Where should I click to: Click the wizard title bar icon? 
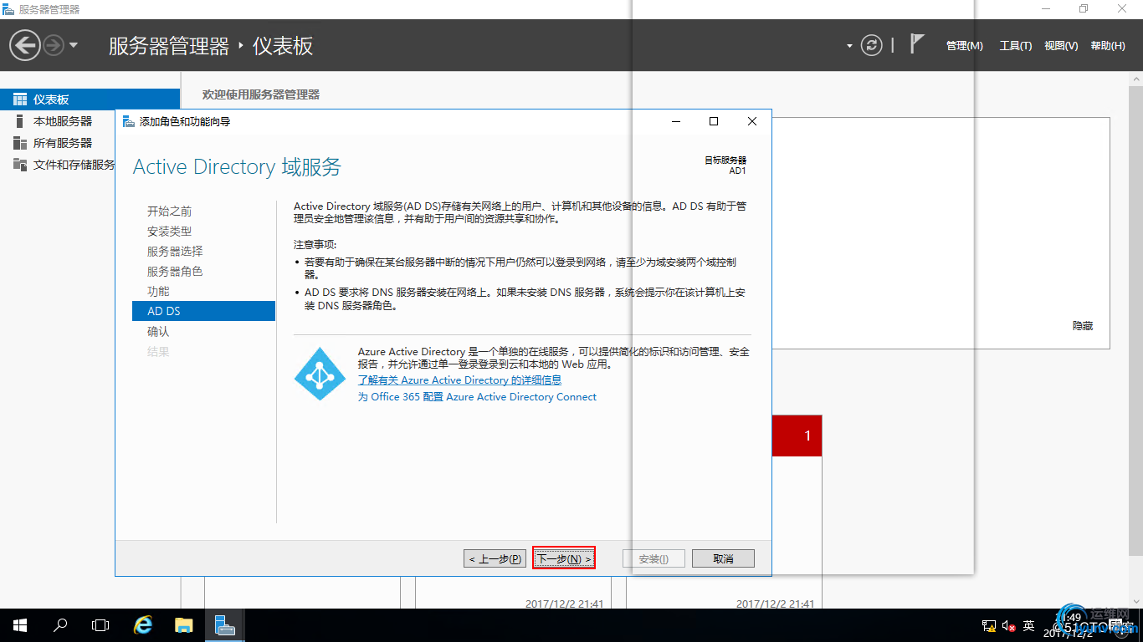[128, 121]
